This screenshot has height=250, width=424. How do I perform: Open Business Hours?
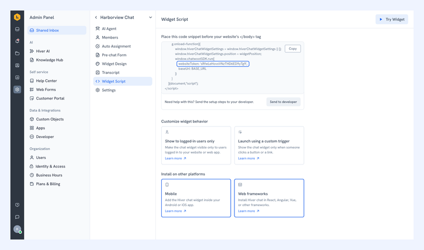click(46, 175)
